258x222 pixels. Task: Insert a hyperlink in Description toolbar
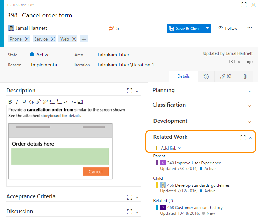point(38,102)
